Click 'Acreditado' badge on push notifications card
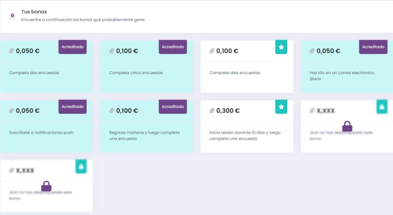The height and width of the screenshot is (215, 393). (73, 107)
